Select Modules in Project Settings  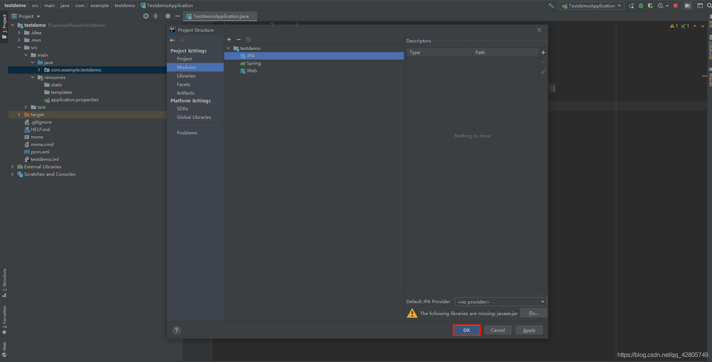coord(186,67)
